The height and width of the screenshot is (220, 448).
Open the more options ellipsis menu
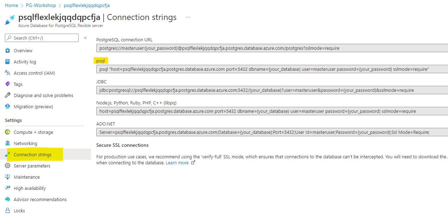tap(188, 17)
